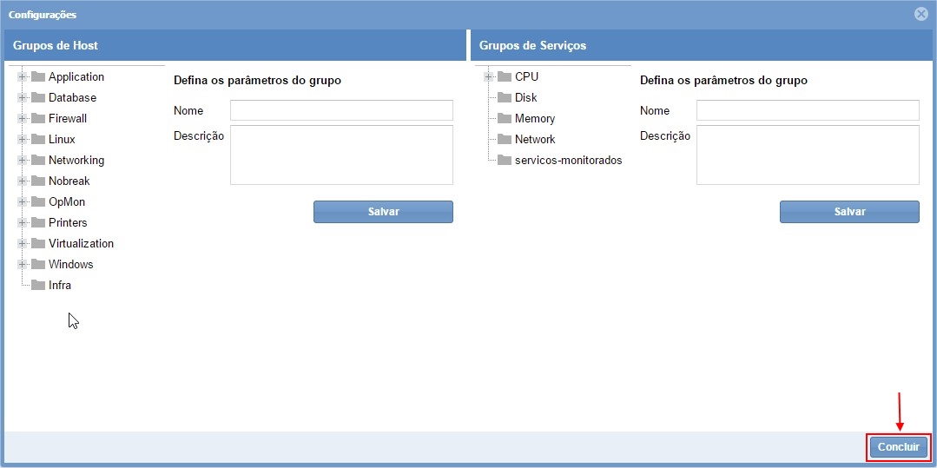This screenshot has height=468, width=937.
Task: Close the Configurações dialog
Action: pyautogui.click(x=921, y=14)
